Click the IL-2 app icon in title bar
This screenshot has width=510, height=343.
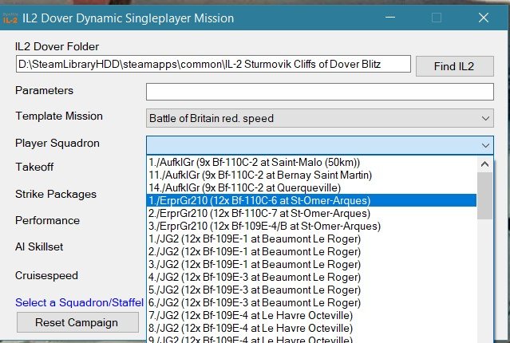coord(10,18)
